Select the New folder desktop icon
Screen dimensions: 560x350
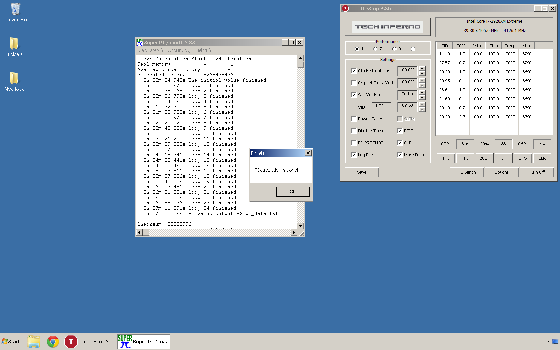pyautogui.click(x=15, y=82)
